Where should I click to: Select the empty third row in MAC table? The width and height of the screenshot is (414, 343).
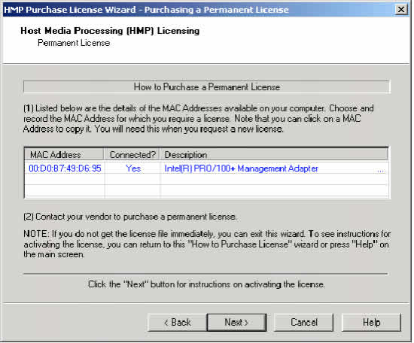[x=206, y=191]
